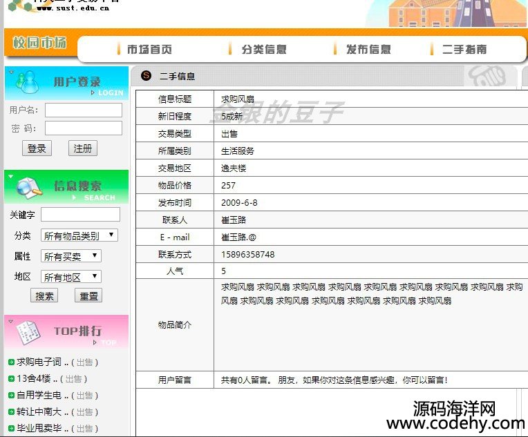Screen dimensions: 528x437
Task: Click green arrow bullet beside 13舍4楼
Action: 11,378
